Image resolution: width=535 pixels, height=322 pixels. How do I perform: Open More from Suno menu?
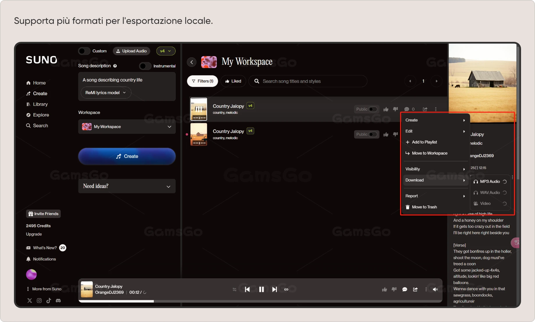point(44,289)
